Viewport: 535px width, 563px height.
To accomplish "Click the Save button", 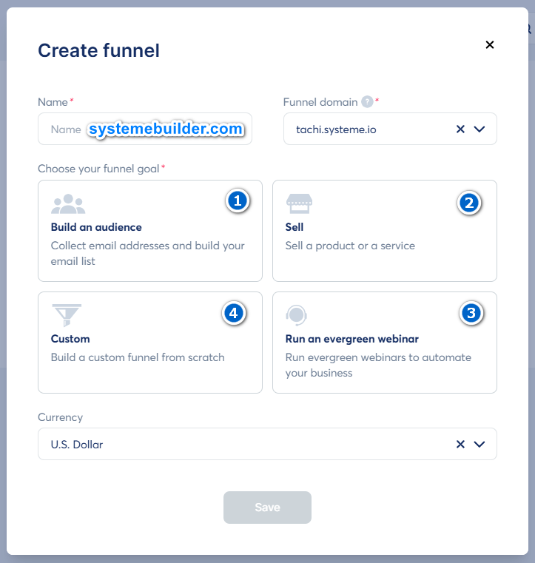I will (267, 508).
